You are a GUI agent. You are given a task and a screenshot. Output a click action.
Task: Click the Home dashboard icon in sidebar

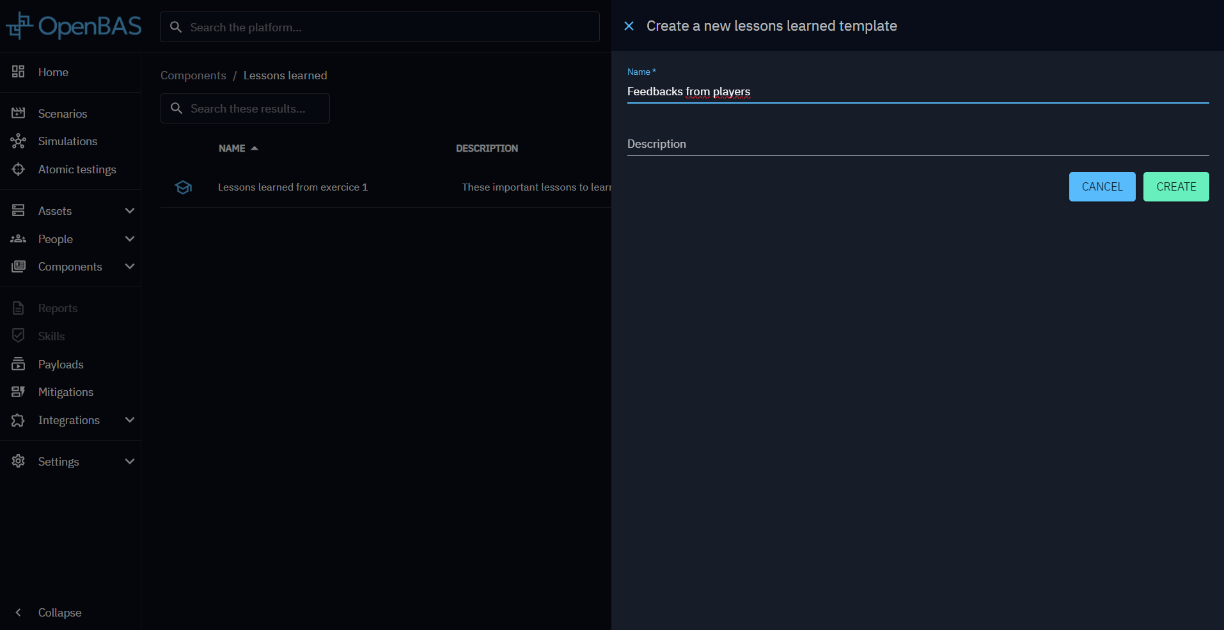coord(18,72)
